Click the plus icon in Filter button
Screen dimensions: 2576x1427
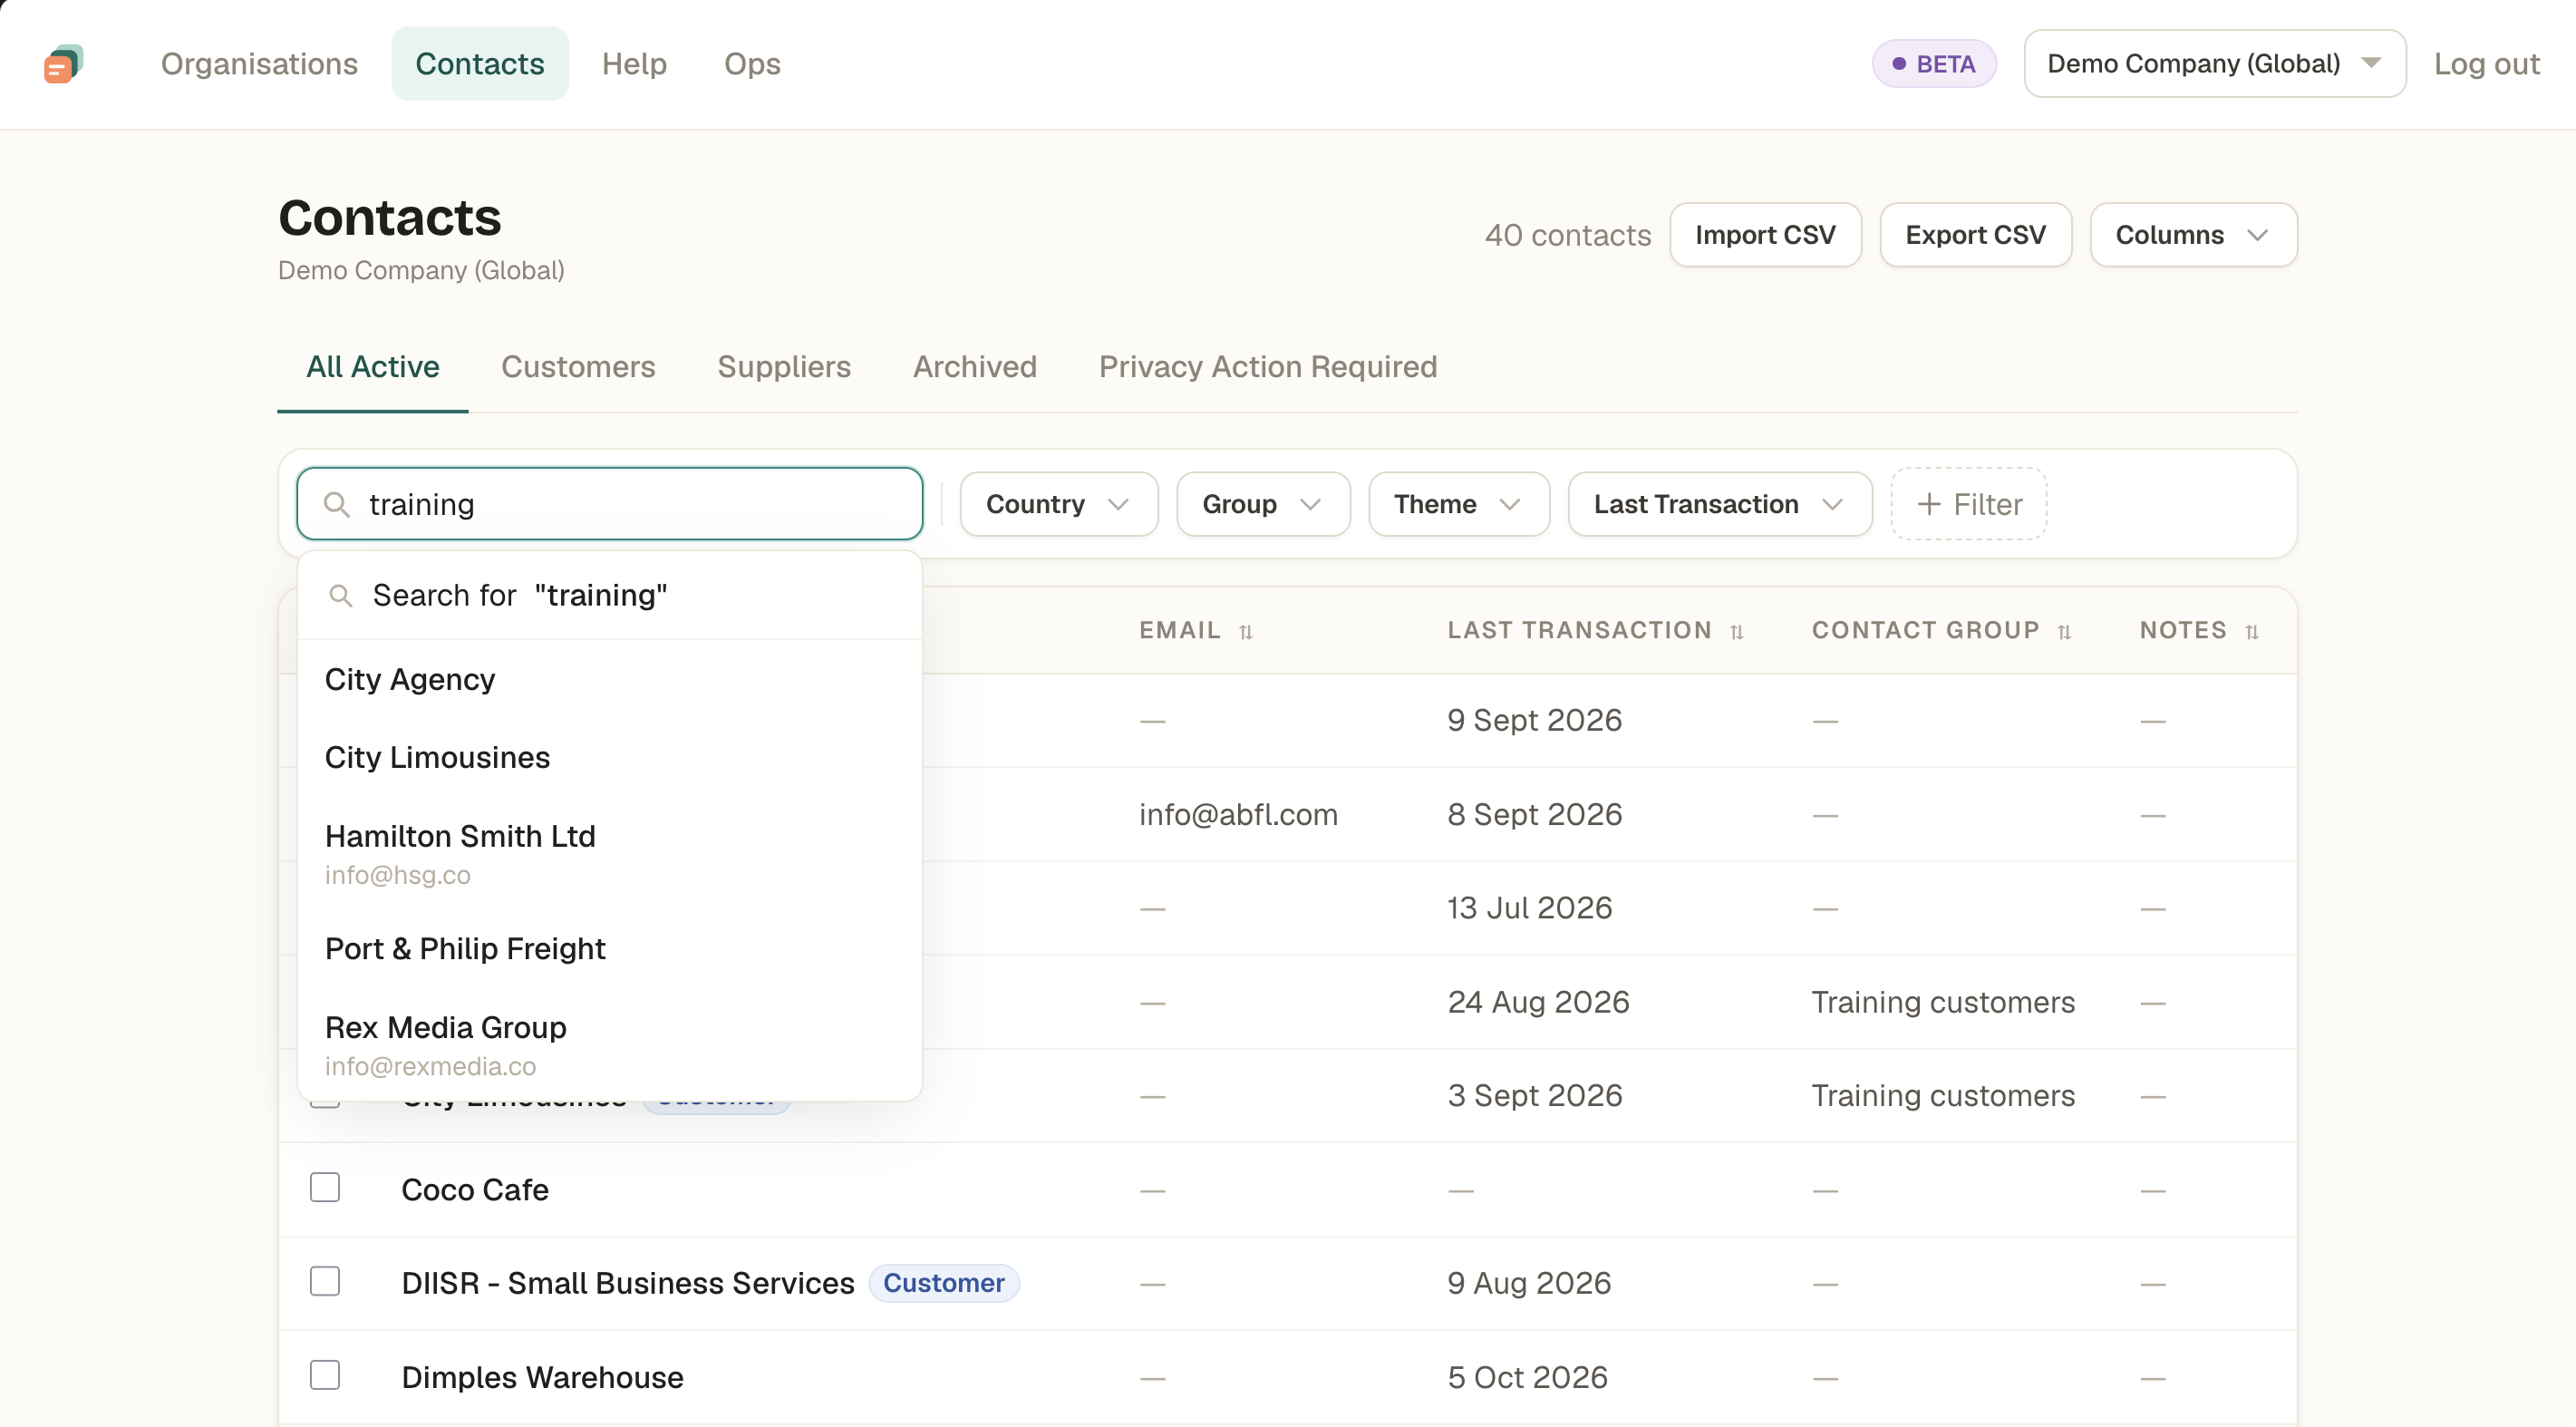pyautogui.click(x=1928, y=504)
